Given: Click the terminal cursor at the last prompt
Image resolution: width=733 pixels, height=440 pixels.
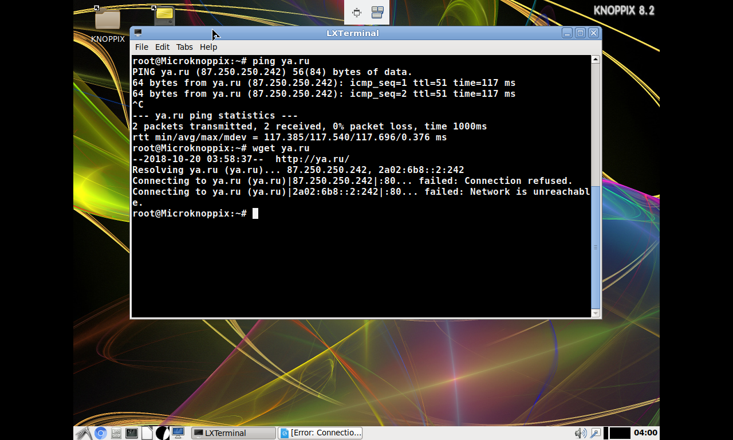Looking at the screenshot, I should (x=255, y=213).
